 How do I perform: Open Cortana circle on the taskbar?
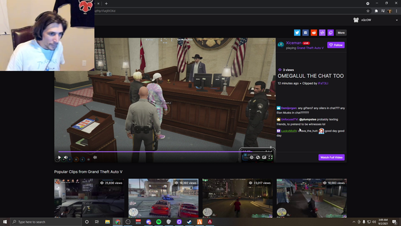point(86,222)
